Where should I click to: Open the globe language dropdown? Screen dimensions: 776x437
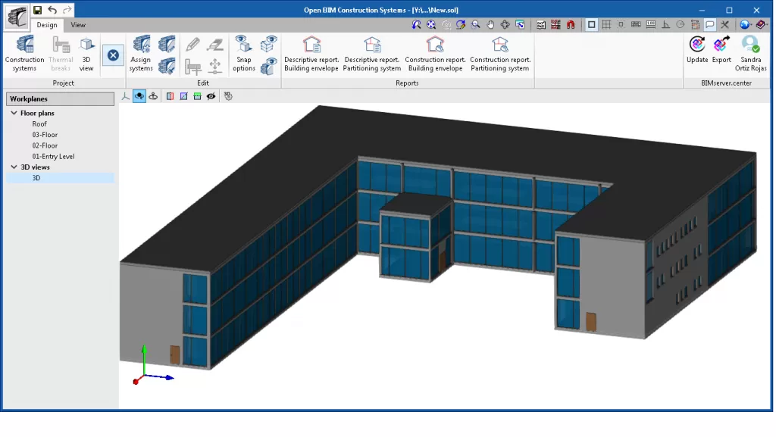(x=746, y=24)
